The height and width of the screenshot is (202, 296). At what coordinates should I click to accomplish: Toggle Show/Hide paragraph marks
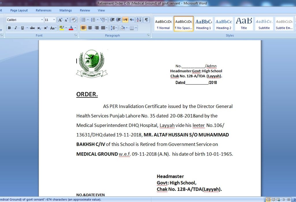point(147,20)
